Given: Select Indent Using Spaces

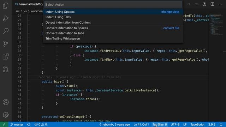Looking at the screenshot, I should [x=113, y=12].
